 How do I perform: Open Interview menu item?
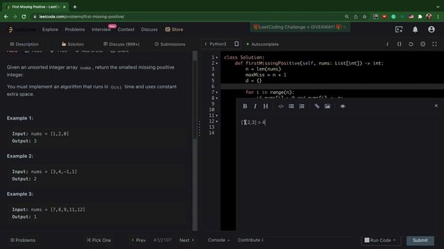(x=101, y=29)
